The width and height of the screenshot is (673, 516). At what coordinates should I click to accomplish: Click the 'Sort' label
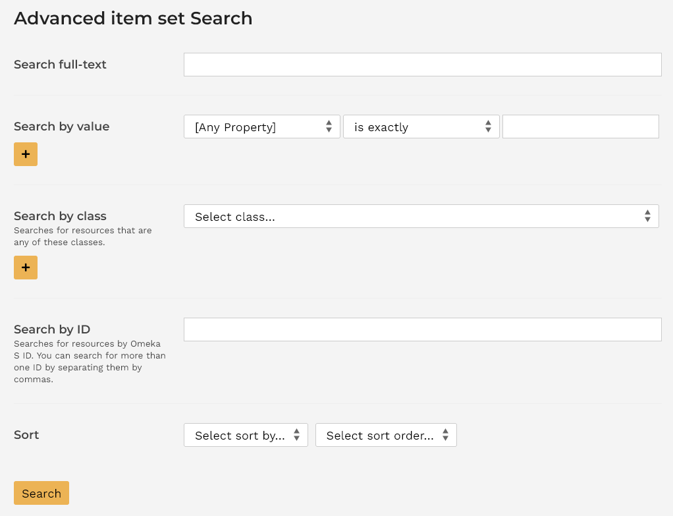[x=26, y=435]
